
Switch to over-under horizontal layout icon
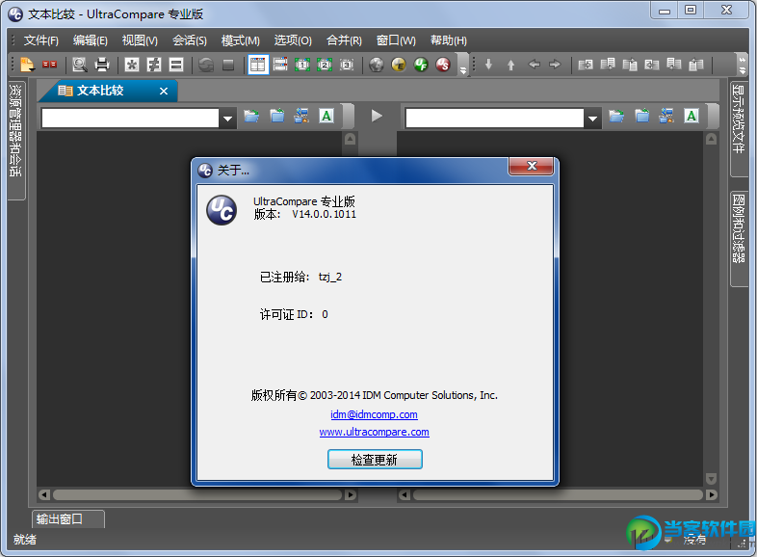point(280,65)
